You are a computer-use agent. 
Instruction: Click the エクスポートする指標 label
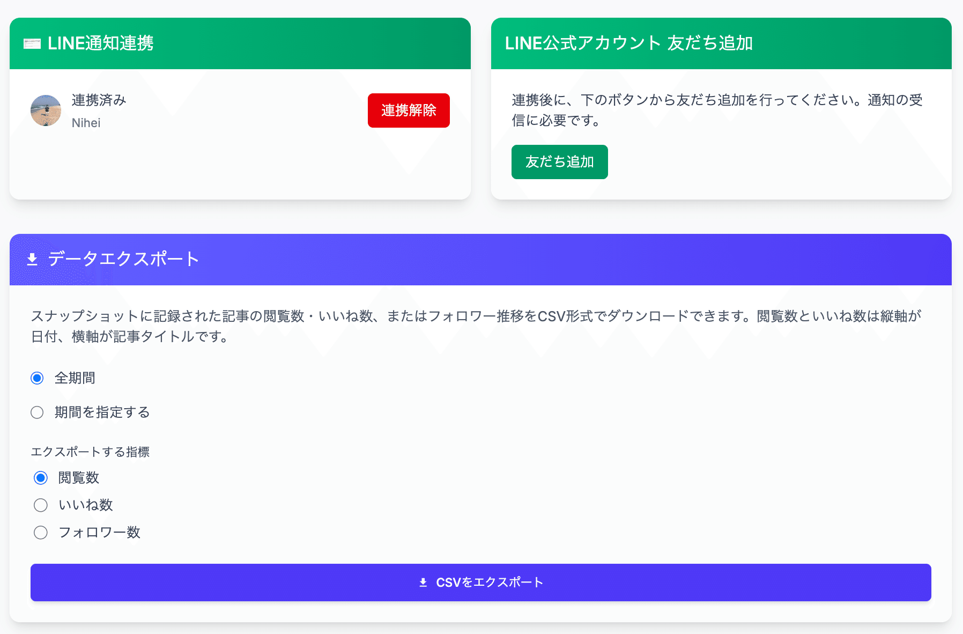tap(90, 452)
